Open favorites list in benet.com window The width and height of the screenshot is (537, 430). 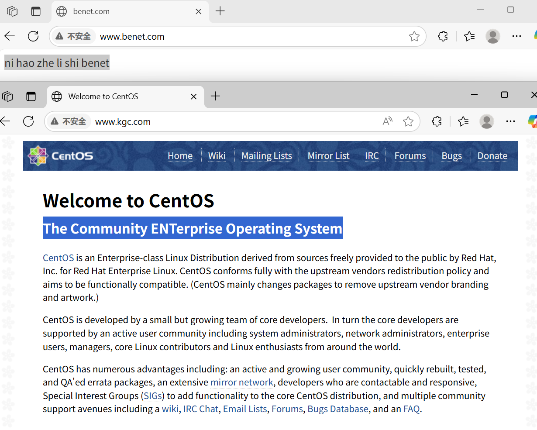coord(469,36)
